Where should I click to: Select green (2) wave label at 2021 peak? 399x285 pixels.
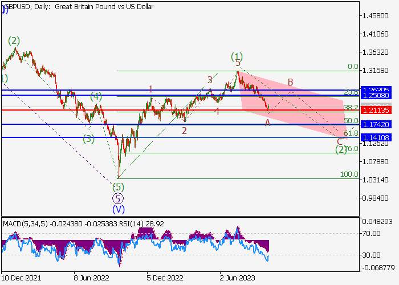coord(14,40)
